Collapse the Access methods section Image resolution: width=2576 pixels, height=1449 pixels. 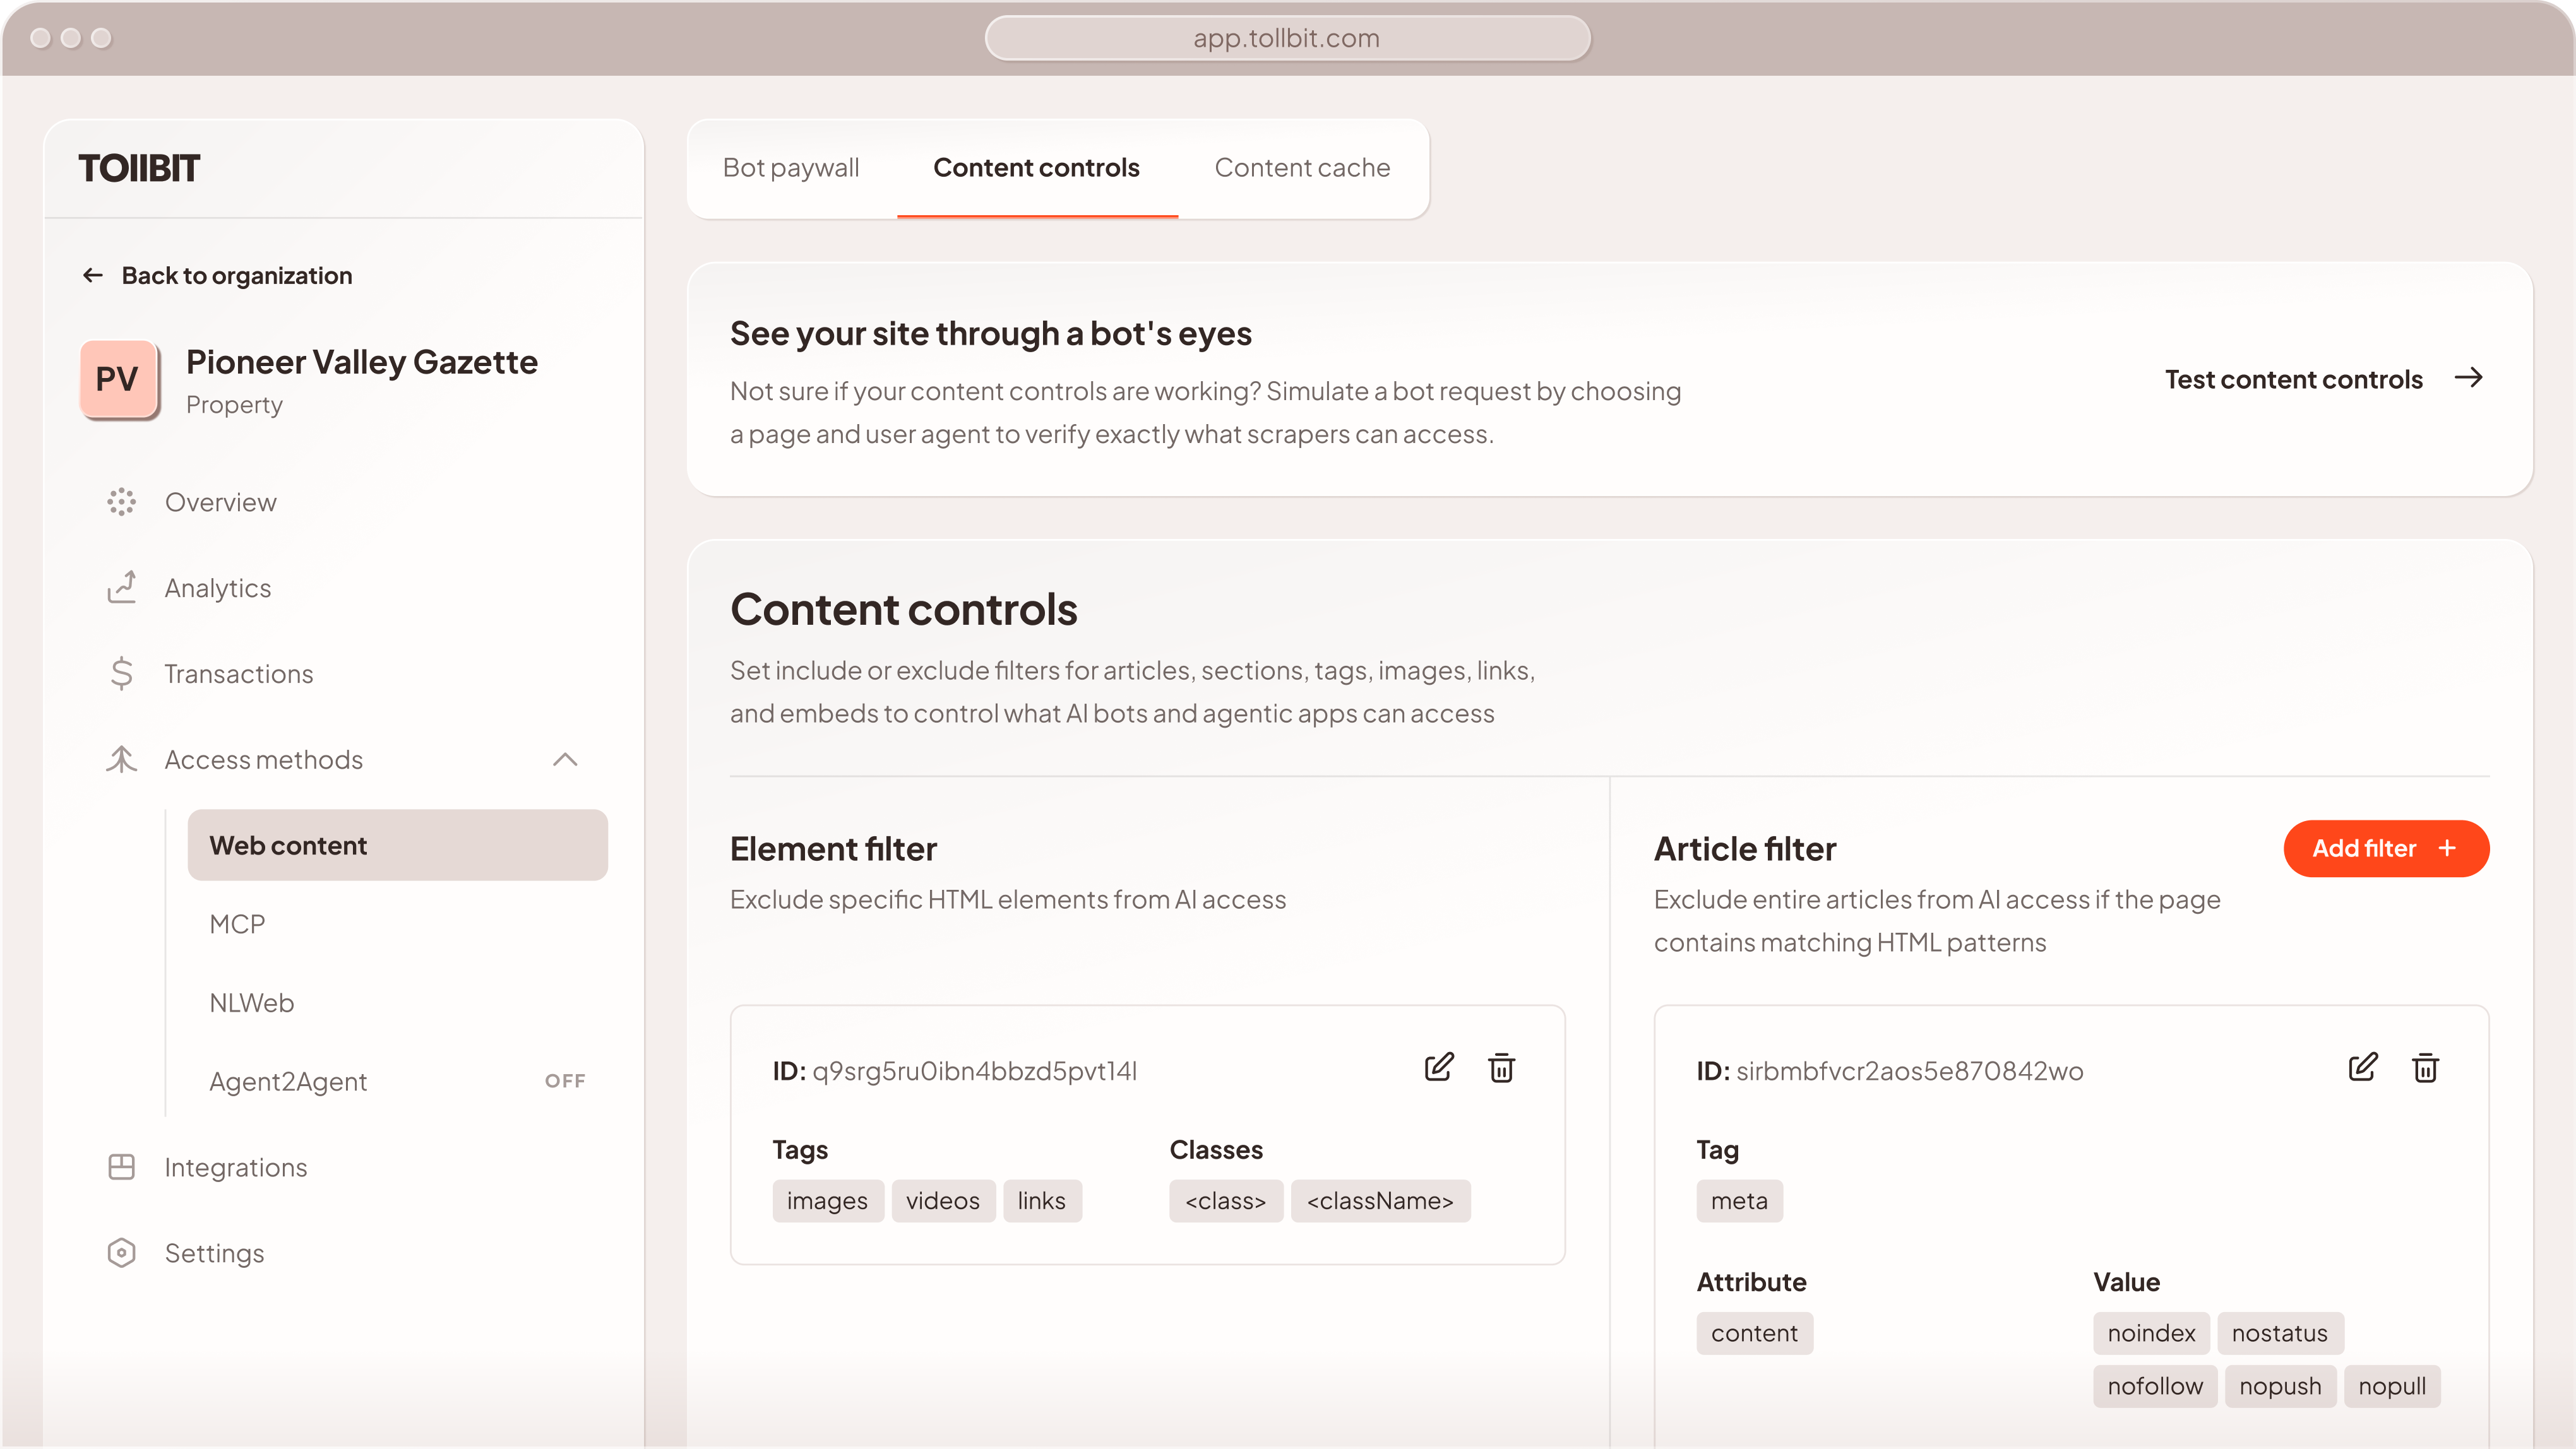(567, 759)
